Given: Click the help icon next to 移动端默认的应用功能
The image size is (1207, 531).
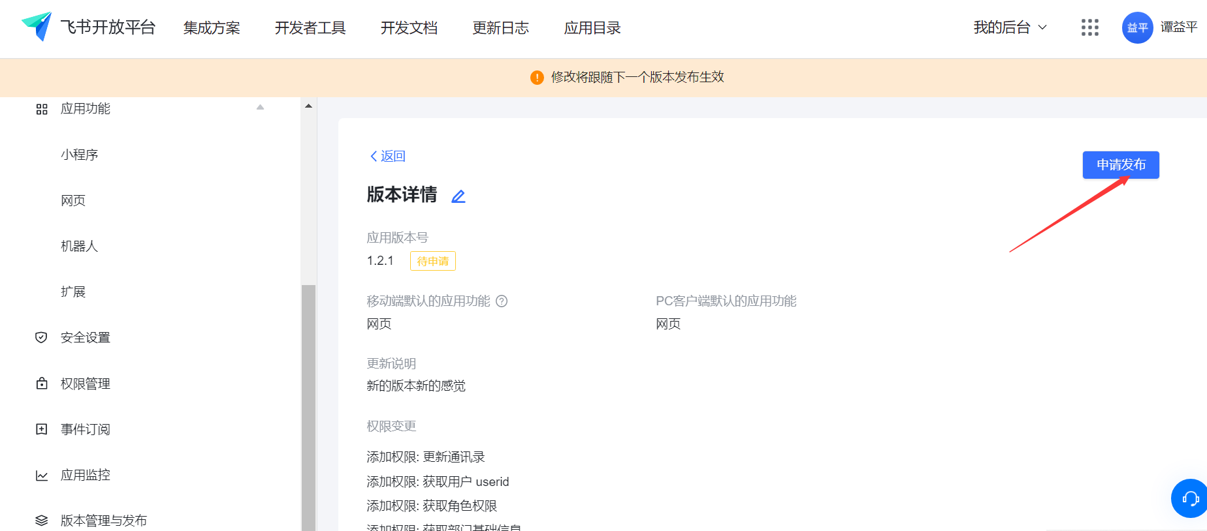Looking at the screenshot, I should 502,301.
